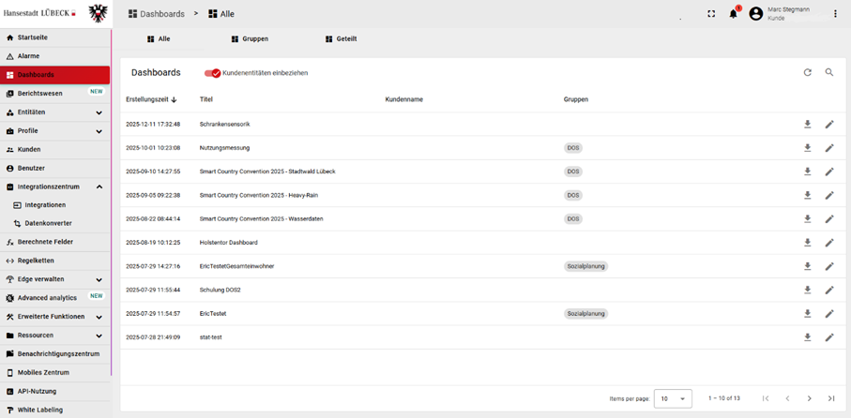Screen dimensions: 851x418
Task: Download the Holstentor Dashboard export
Action: click(x=807, y=243)
